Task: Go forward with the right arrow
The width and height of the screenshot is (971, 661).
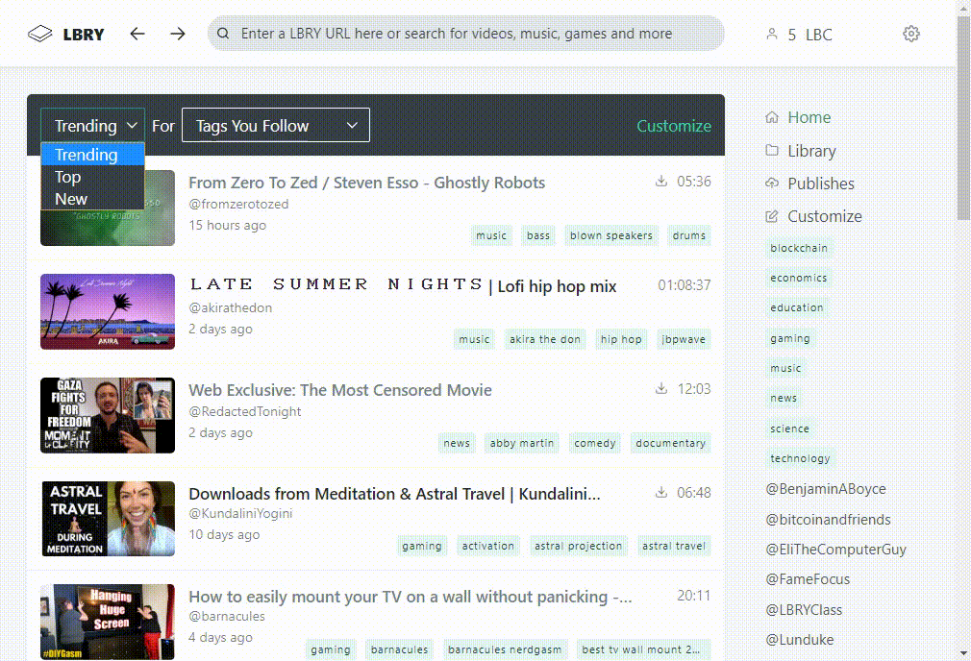Action: (178, 34)
